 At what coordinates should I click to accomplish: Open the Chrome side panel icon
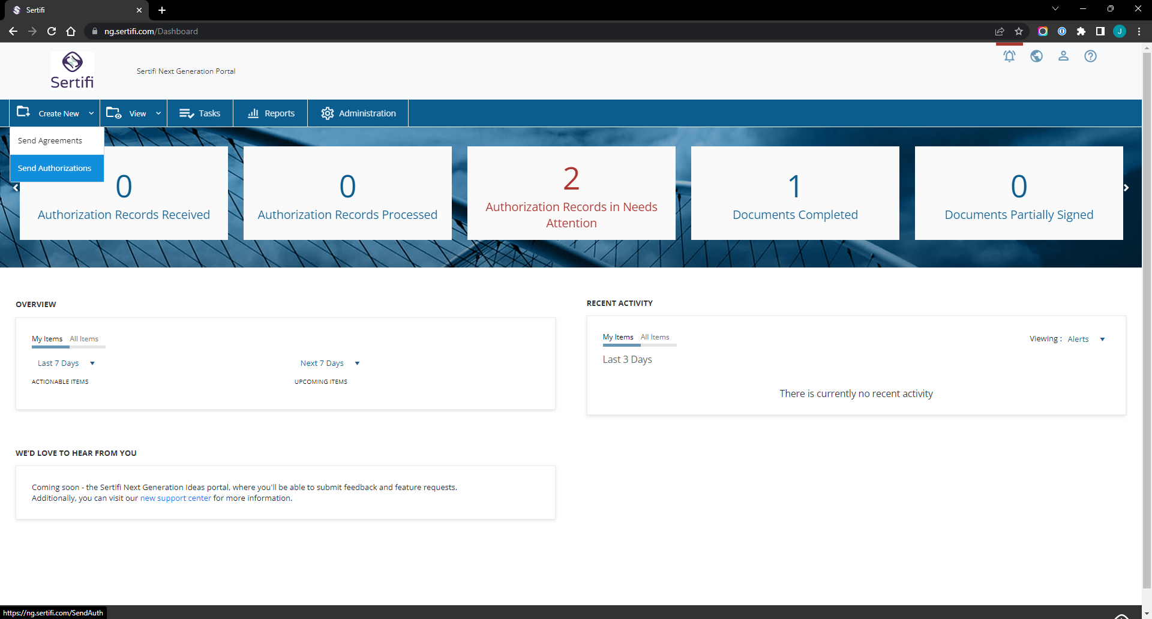click(1100, 31)
